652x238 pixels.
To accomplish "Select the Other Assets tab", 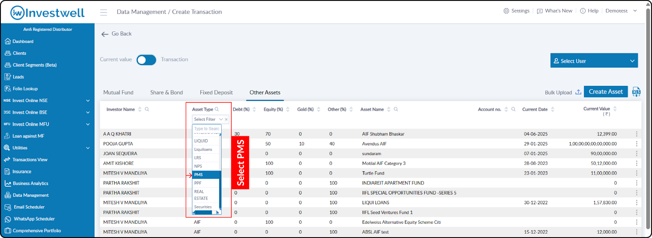I will click(265, 93).
